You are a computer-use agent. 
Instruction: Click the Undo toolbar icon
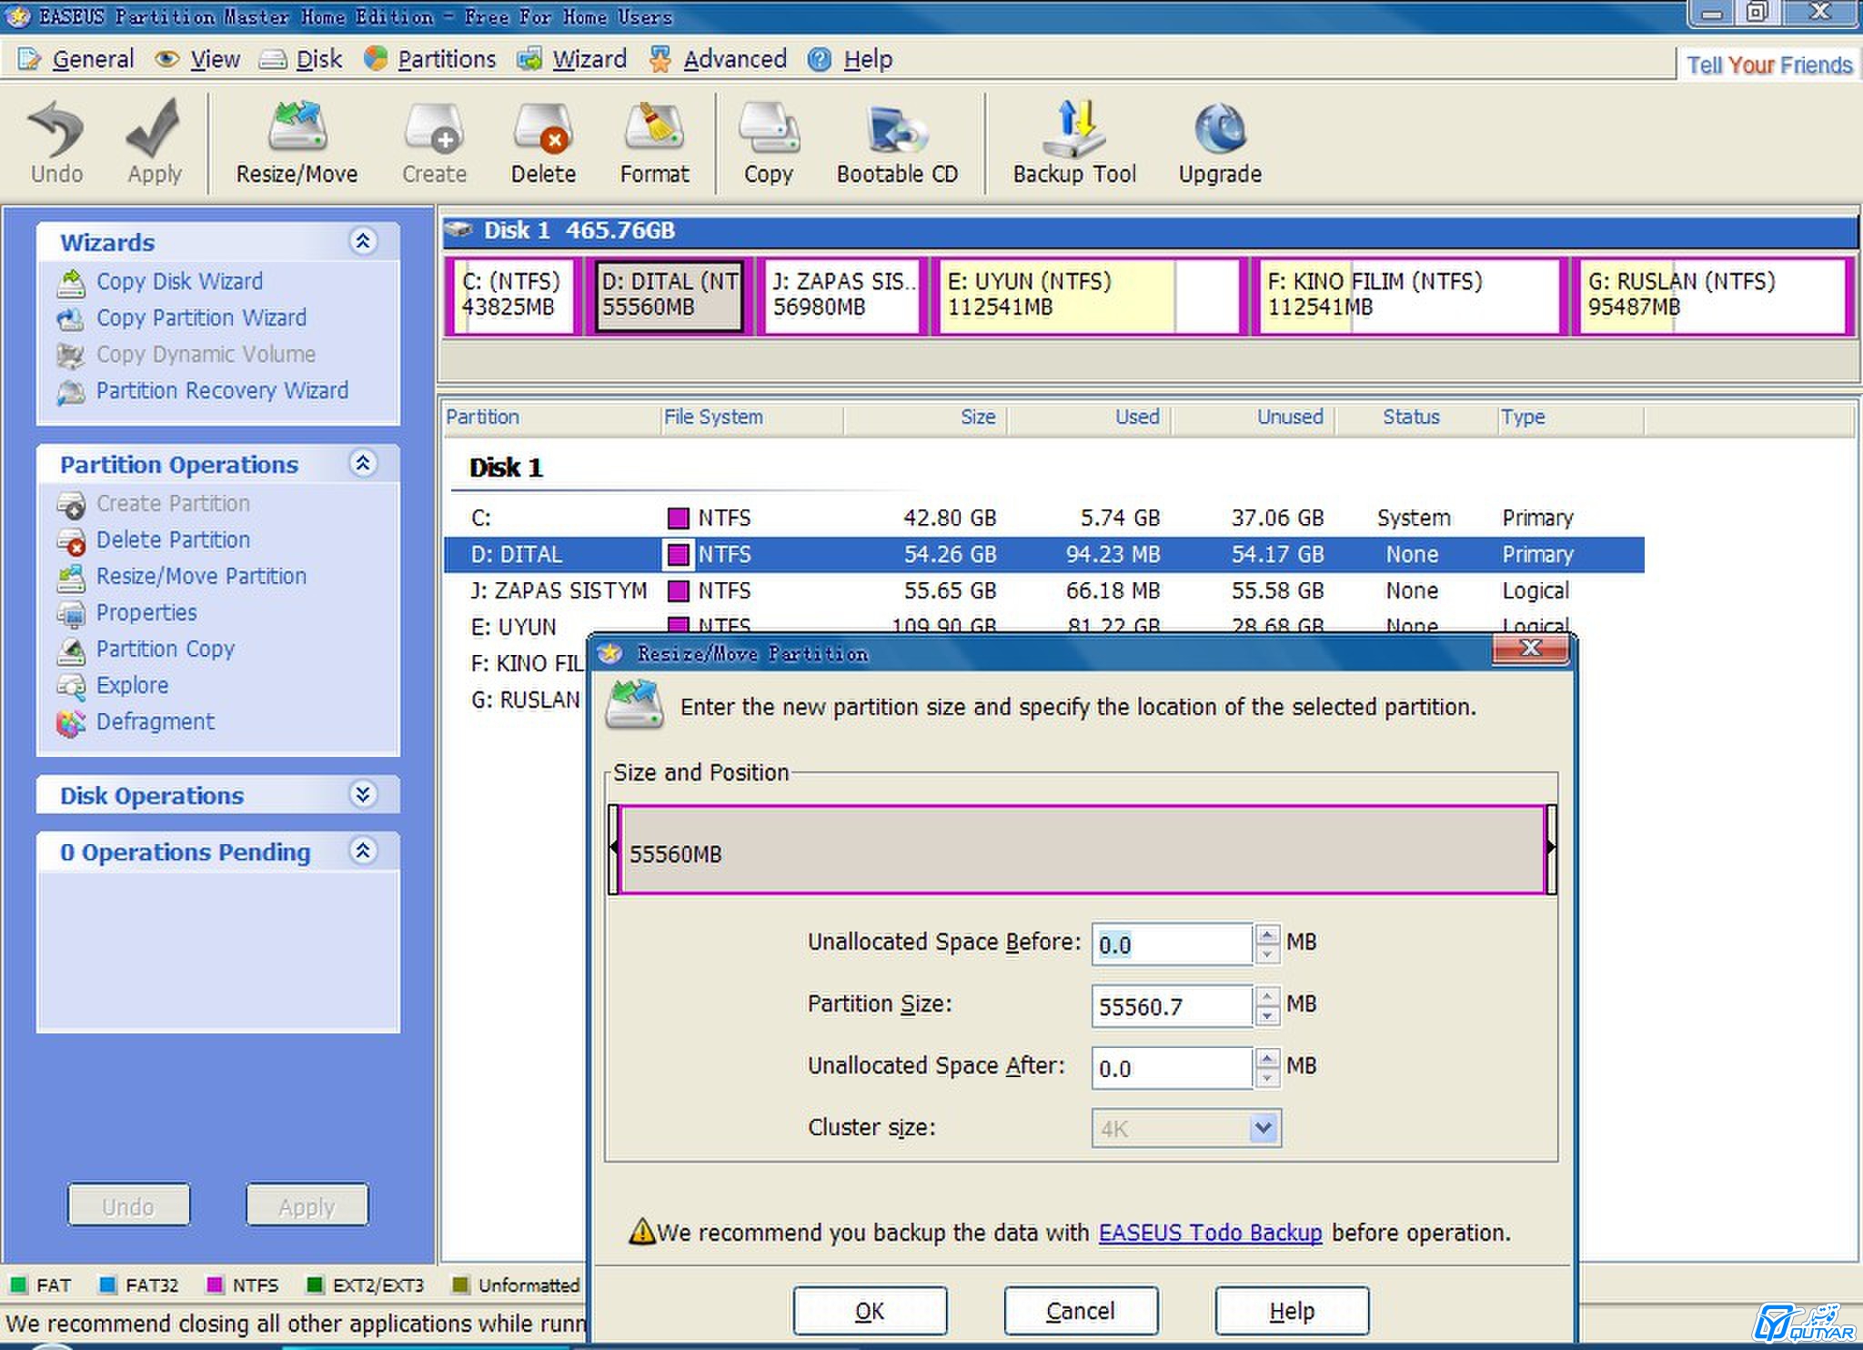[x=56, y=142]
